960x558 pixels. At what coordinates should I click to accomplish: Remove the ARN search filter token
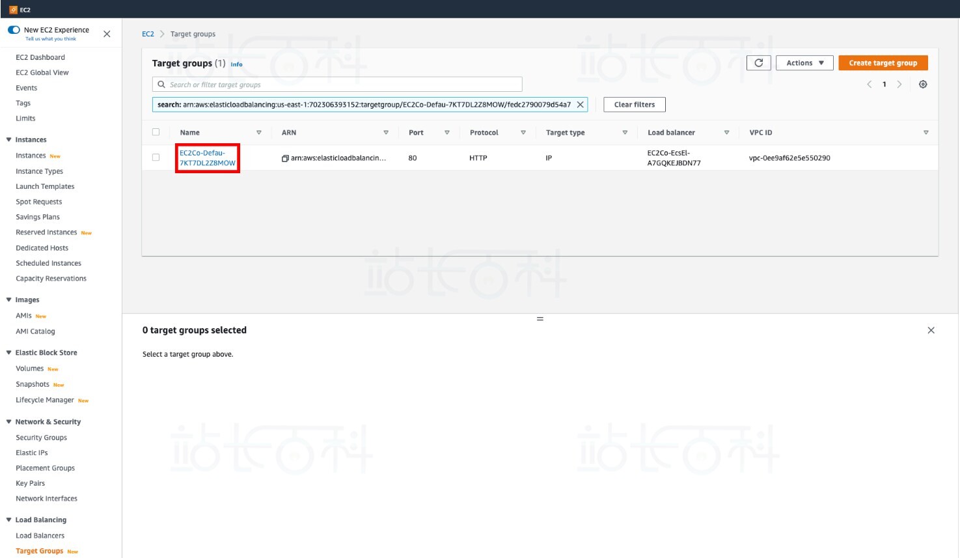point(580,105)
